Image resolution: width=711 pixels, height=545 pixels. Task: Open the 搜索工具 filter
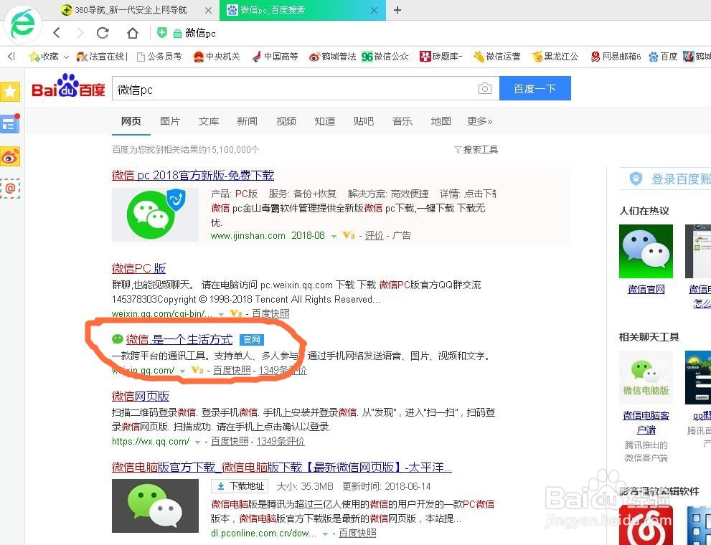click(x=476, y=149)
